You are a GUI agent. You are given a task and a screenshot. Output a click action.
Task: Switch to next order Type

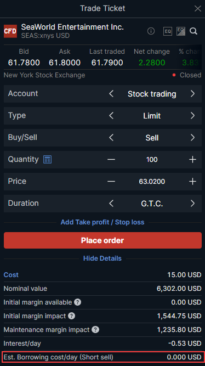point(192,116)
